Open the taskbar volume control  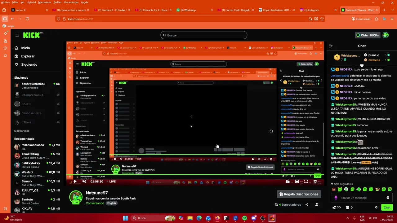pos(375,218)
